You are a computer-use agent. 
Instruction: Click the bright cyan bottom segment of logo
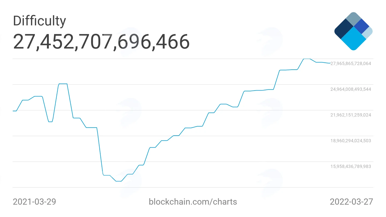click(354, 39)
